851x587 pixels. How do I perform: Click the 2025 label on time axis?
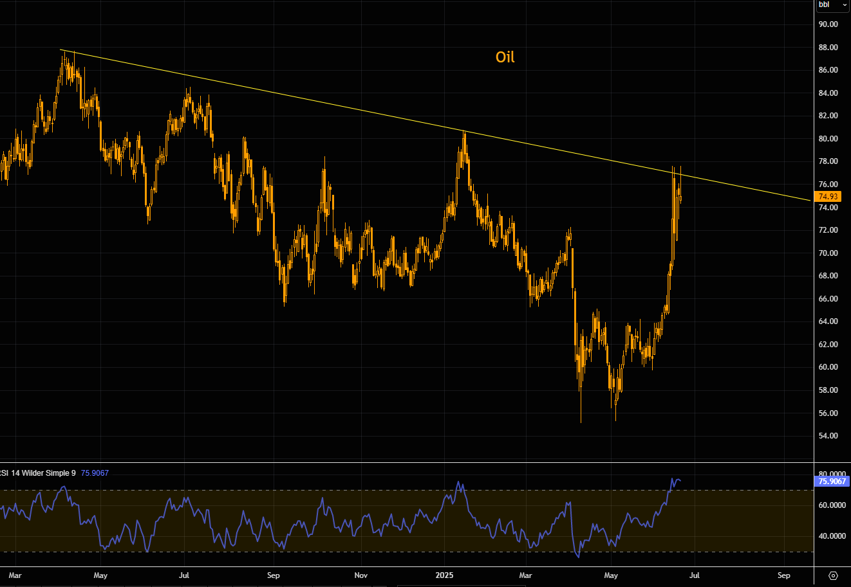445,575
